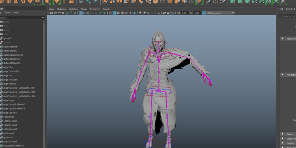The height and width of the screenshot is (148, 296).
Task: Select the camera icon in viewport toolbar
Action: pyautogui.click(x=51, y=13)
